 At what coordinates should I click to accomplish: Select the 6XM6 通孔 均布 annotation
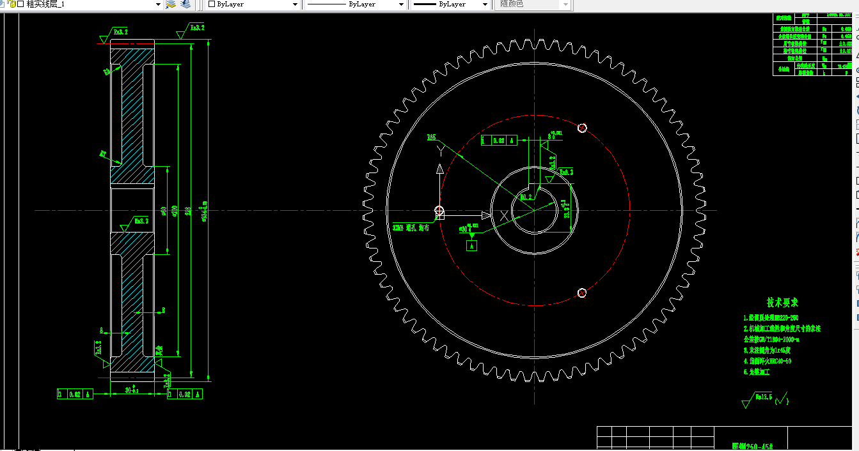click(410, 227)
